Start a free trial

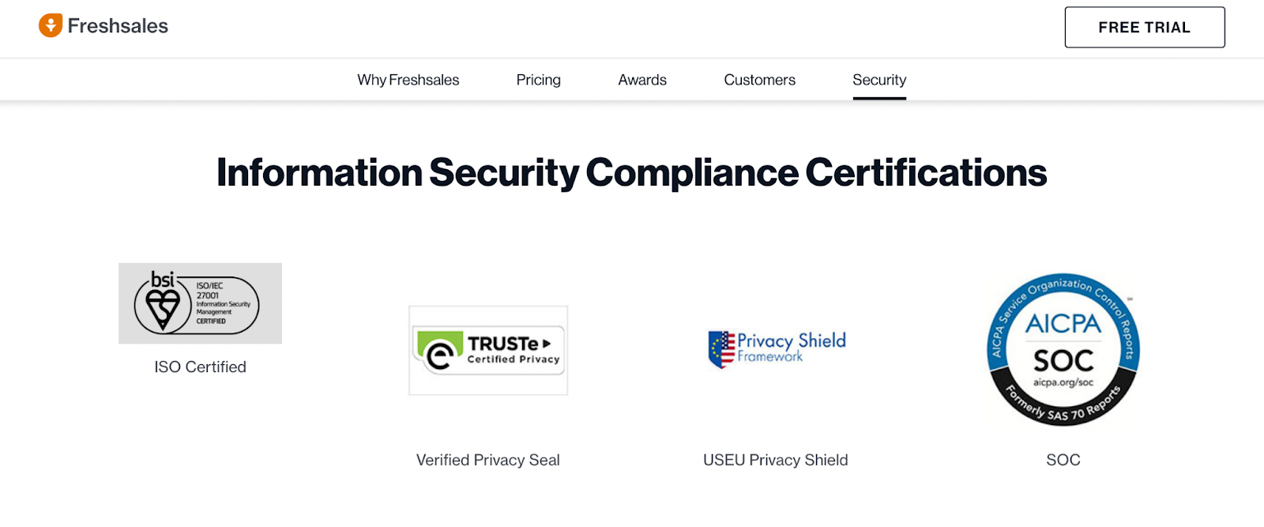pos(1144,28)
